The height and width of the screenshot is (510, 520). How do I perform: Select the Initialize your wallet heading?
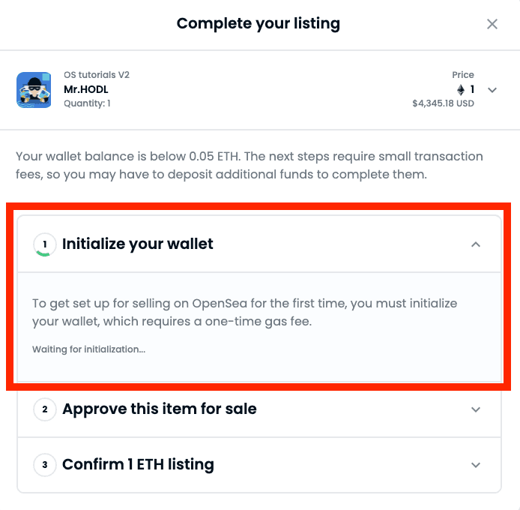tap(138, 244)
